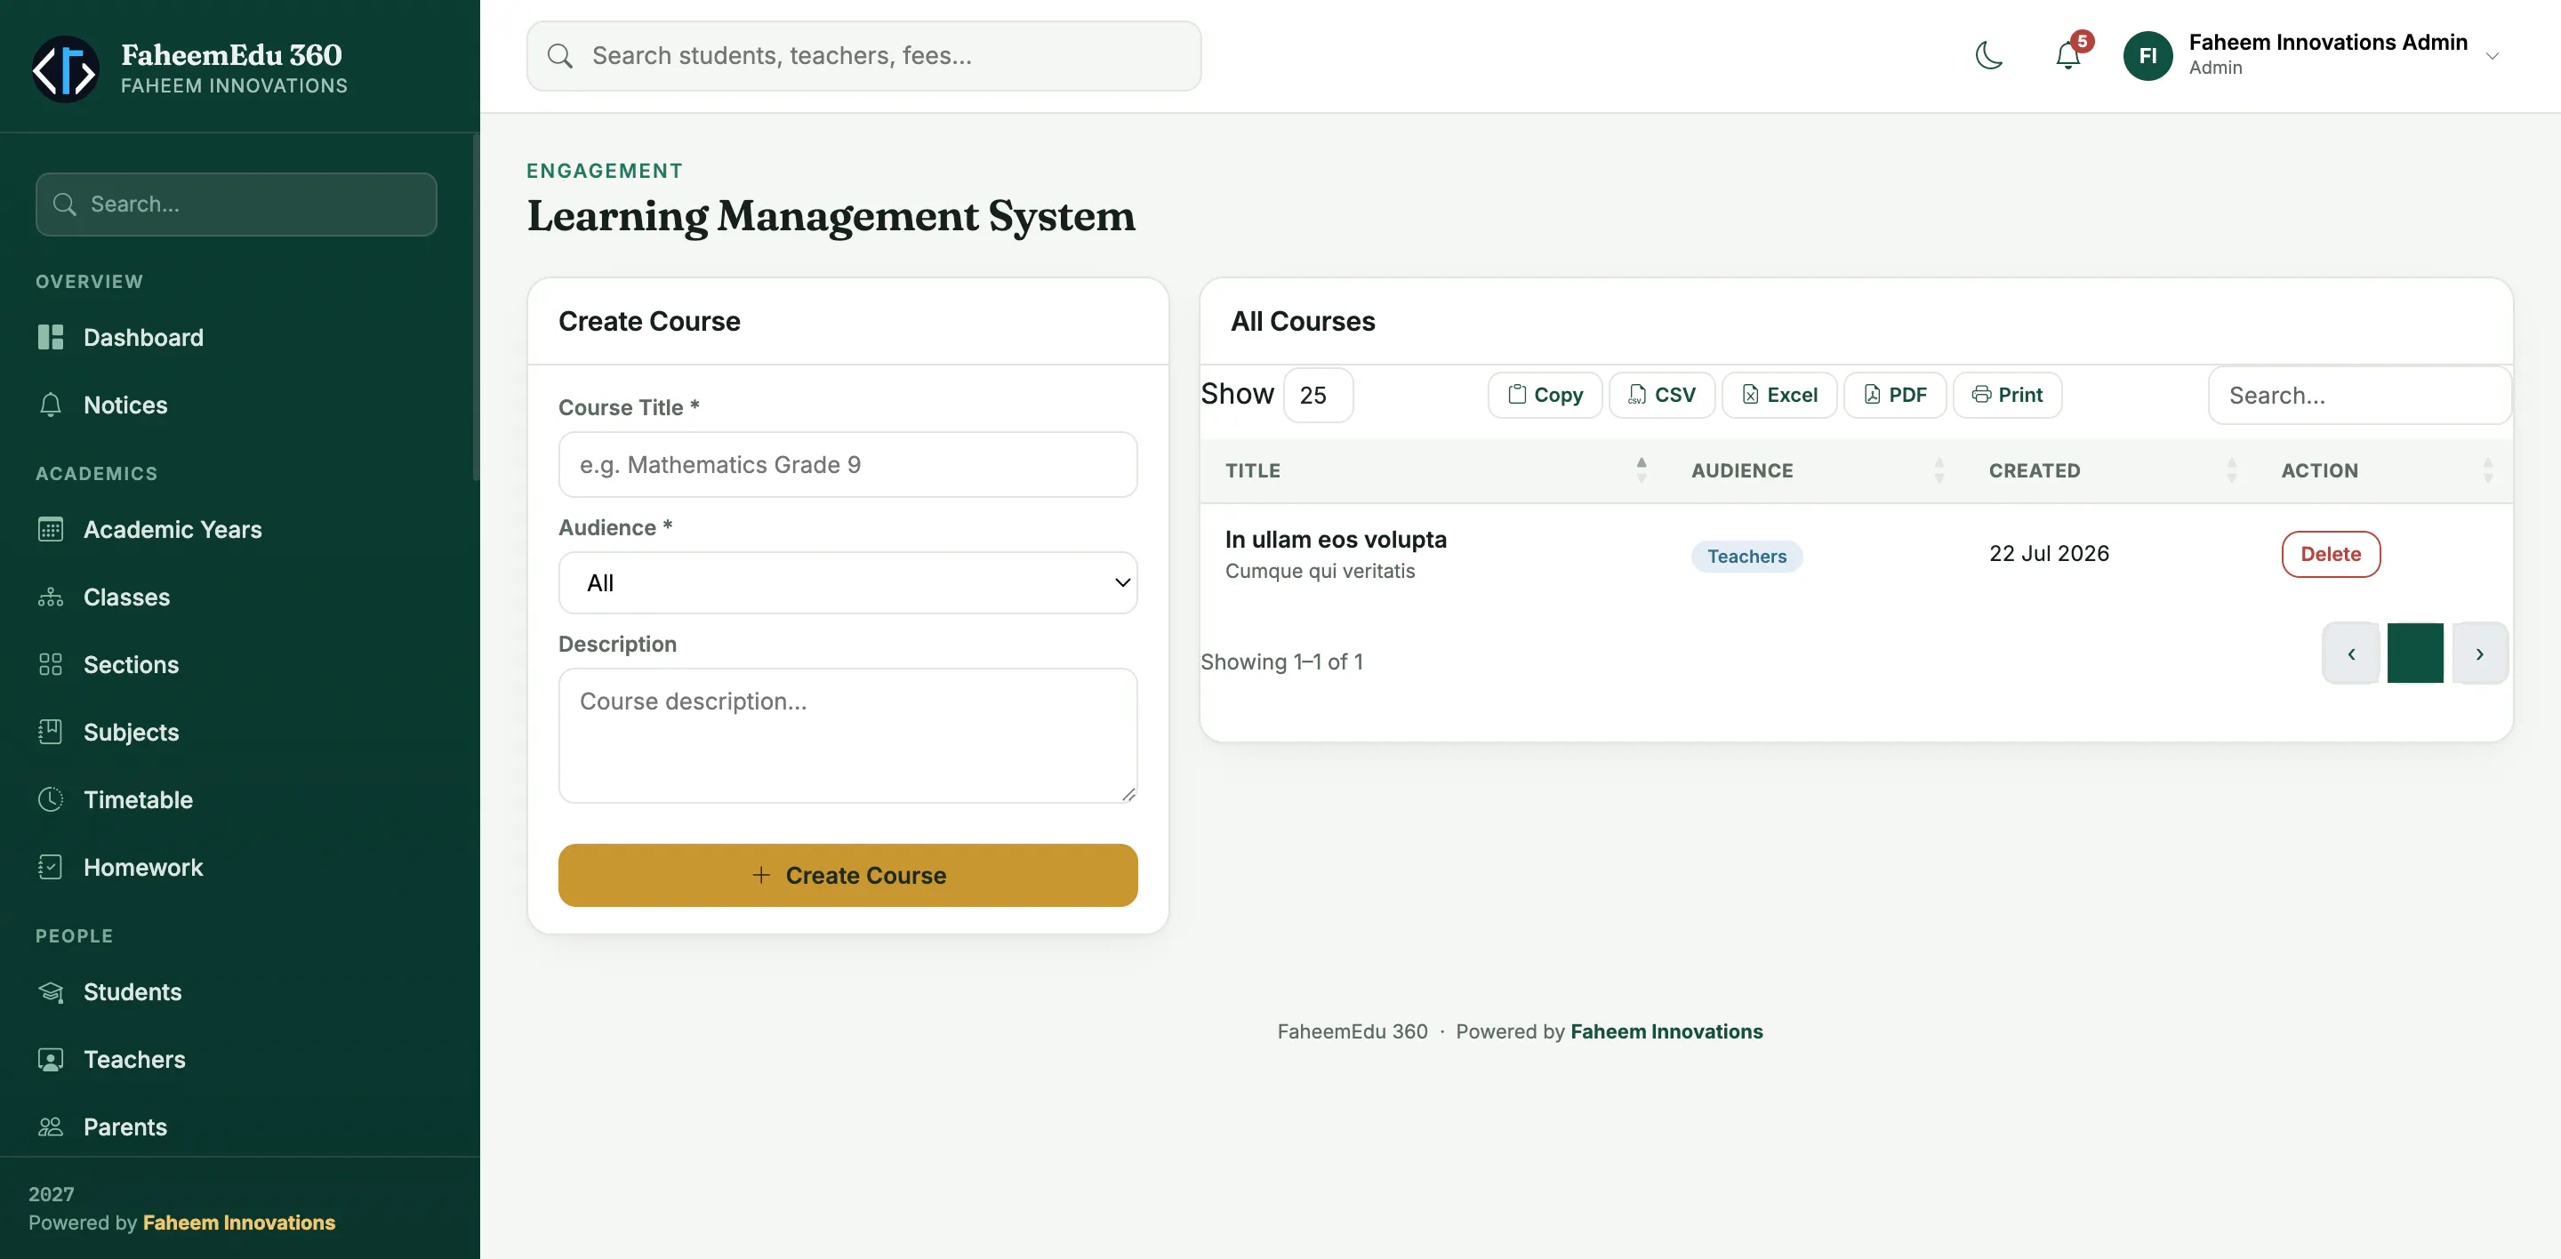Click the Teachers person icon
The width and height of the screenshot is (2561, 1259).
point(51,1059)
